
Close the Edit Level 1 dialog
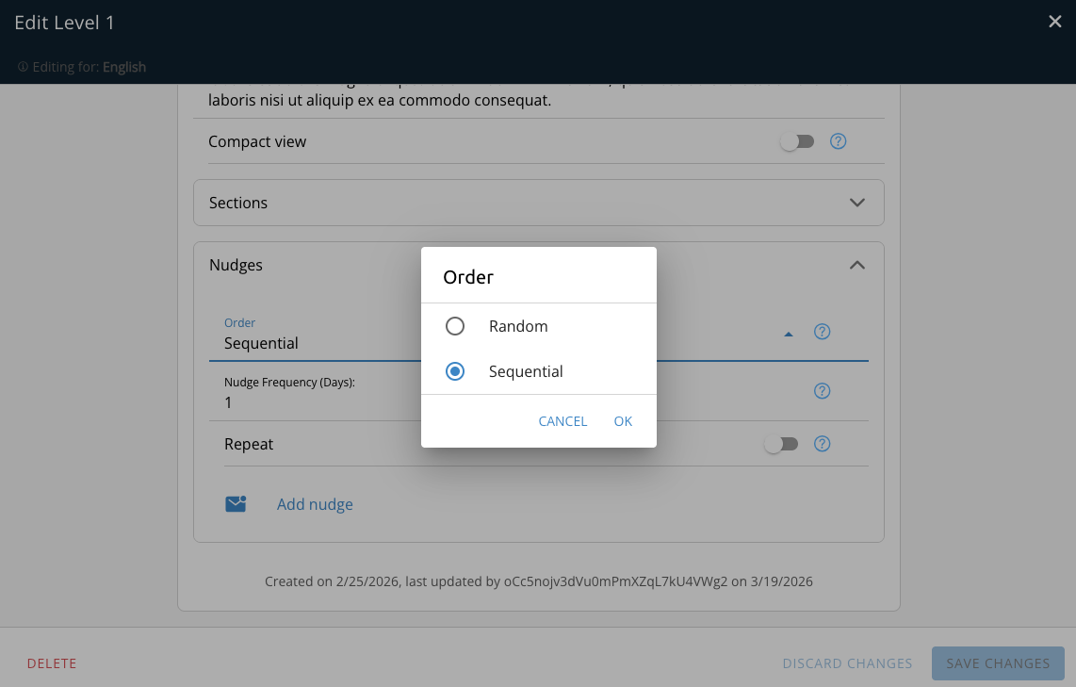pos(1055,22)
